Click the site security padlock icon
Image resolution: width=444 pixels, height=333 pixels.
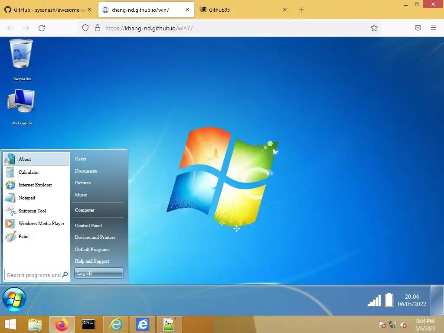[x=98, y=28]
